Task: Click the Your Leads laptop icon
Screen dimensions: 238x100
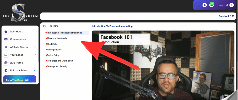Action: click(x=6, y=55)
